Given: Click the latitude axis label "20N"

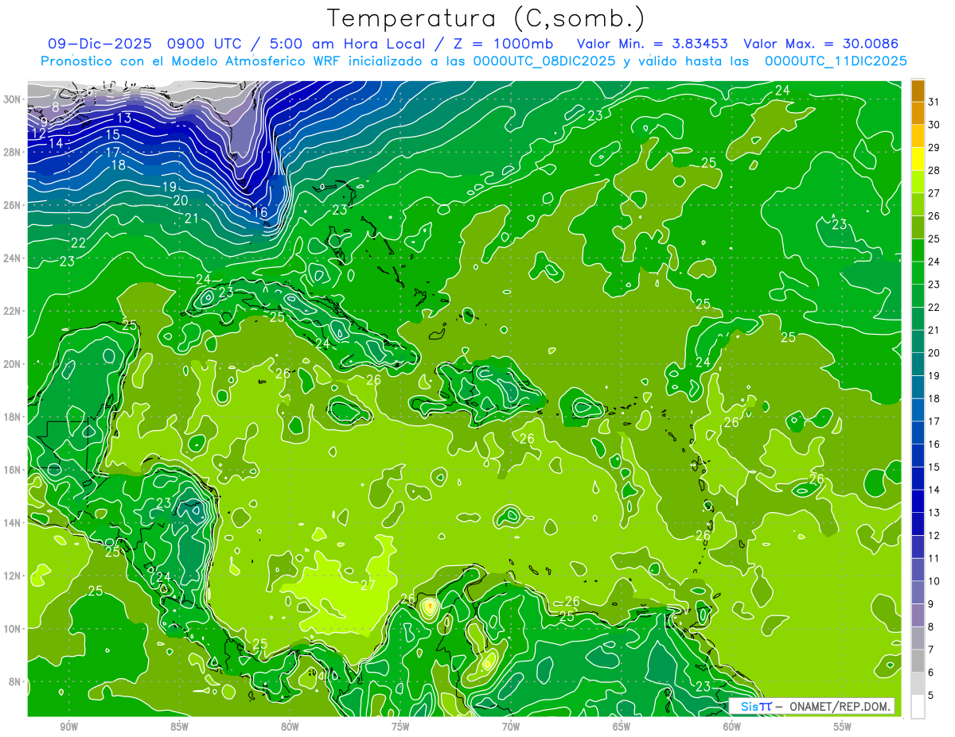Looking at the screenshot, I should (14, 364).
